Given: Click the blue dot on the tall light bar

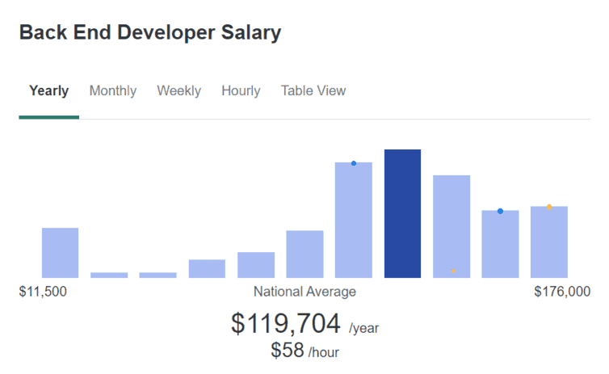Looking at the screenshot, I should (x=354, y=163).
